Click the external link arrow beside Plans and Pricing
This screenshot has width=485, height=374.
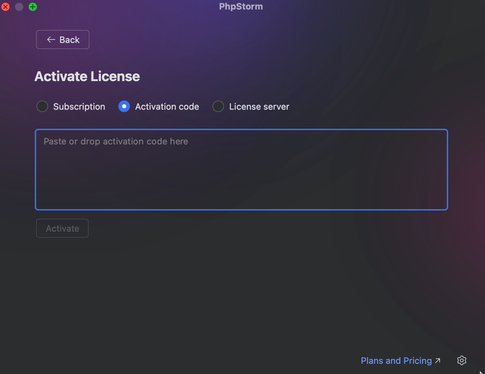tap(438, 360)
